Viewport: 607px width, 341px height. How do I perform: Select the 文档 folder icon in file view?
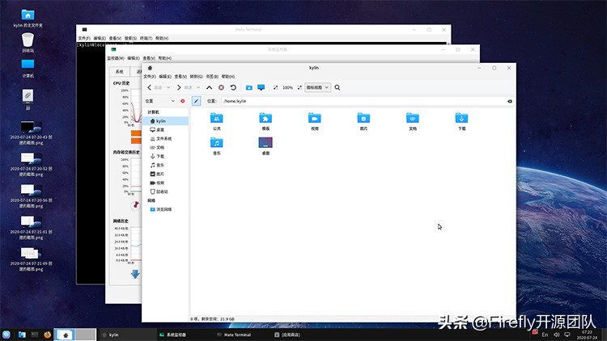point(413,118)
